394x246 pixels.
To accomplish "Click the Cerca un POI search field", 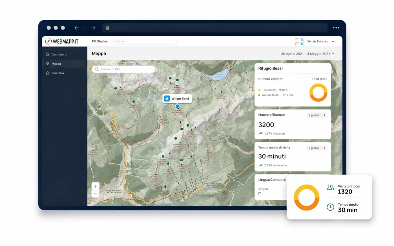I will pyautogui.click(x=123, y=69).
